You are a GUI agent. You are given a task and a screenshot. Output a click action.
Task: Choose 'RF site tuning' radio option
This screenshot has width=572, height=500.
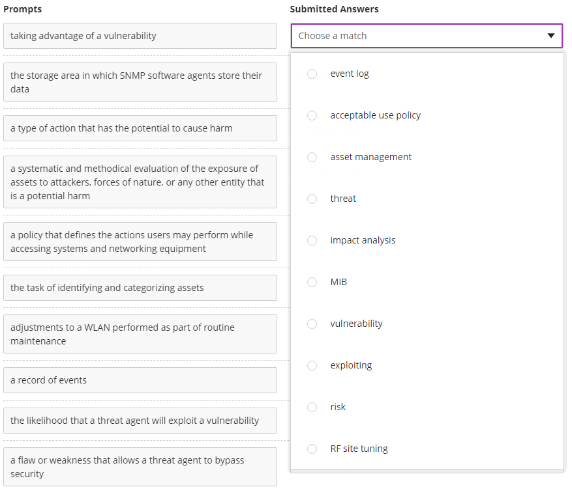tap(312, 449)
